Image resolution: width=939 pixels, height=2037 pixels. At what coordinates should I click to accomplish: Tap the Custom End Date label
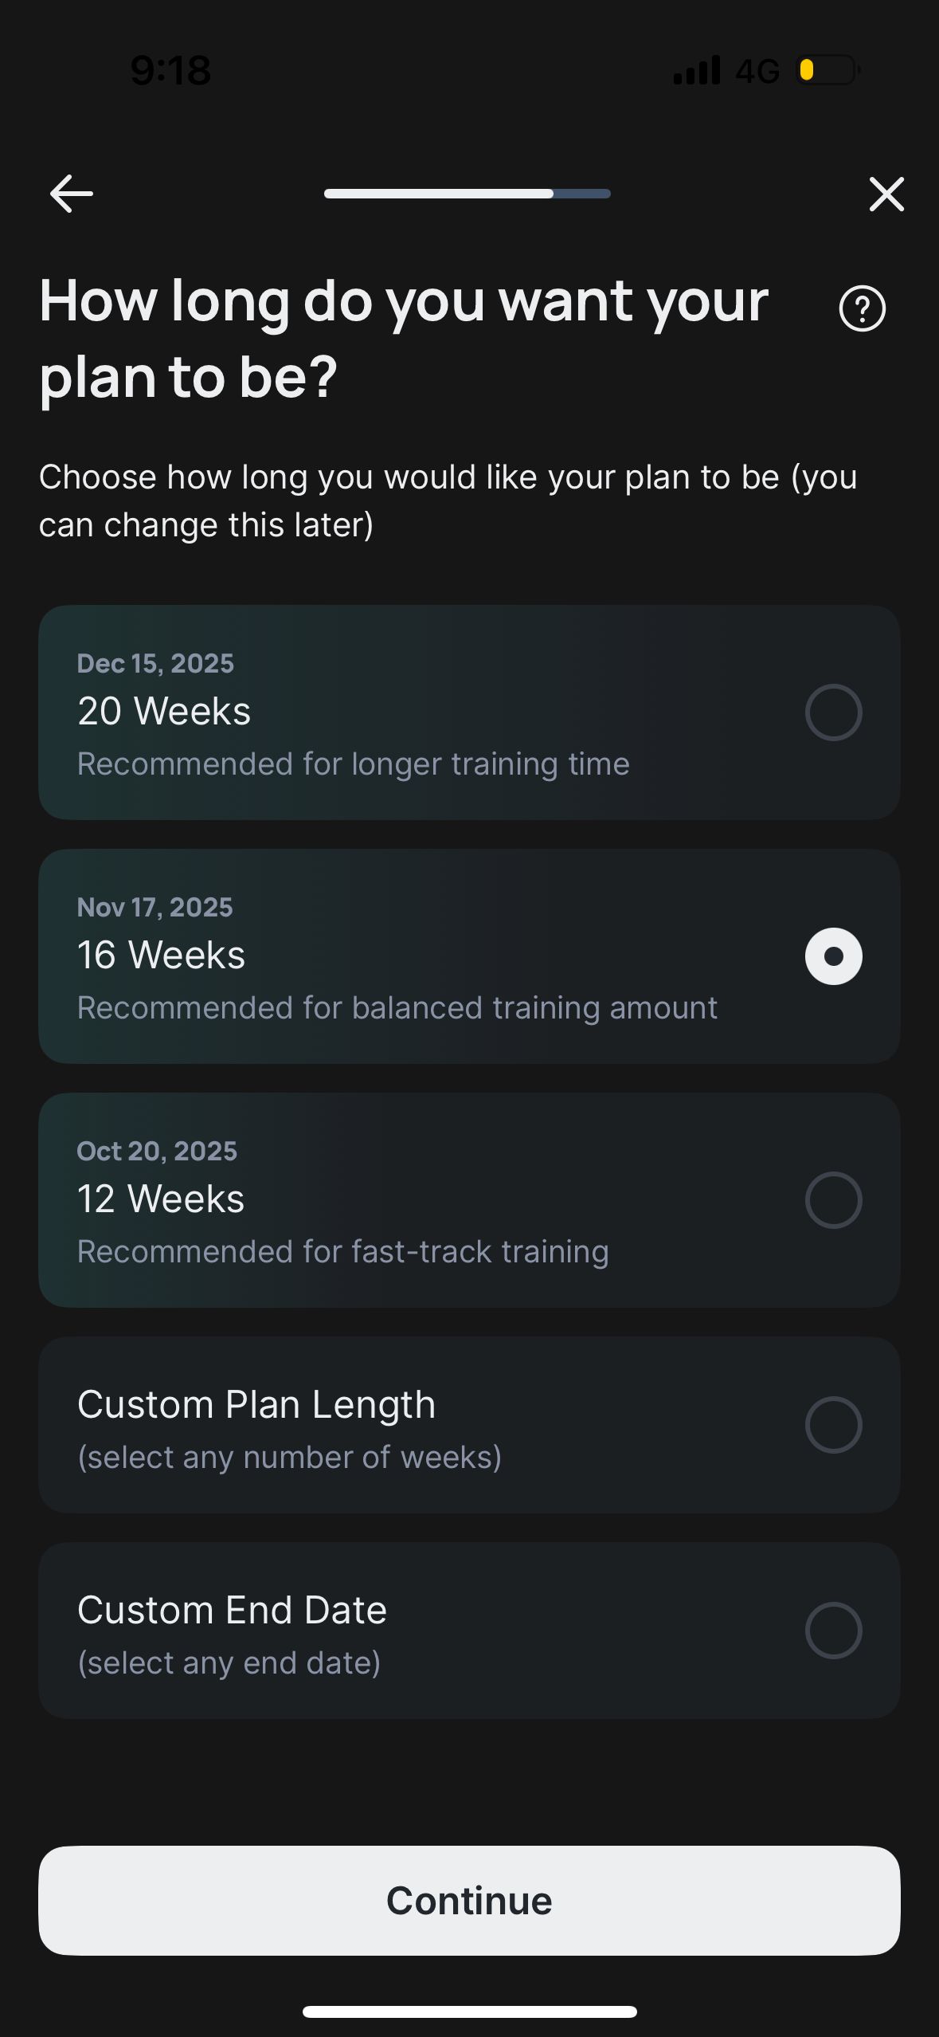[232, 1610]
